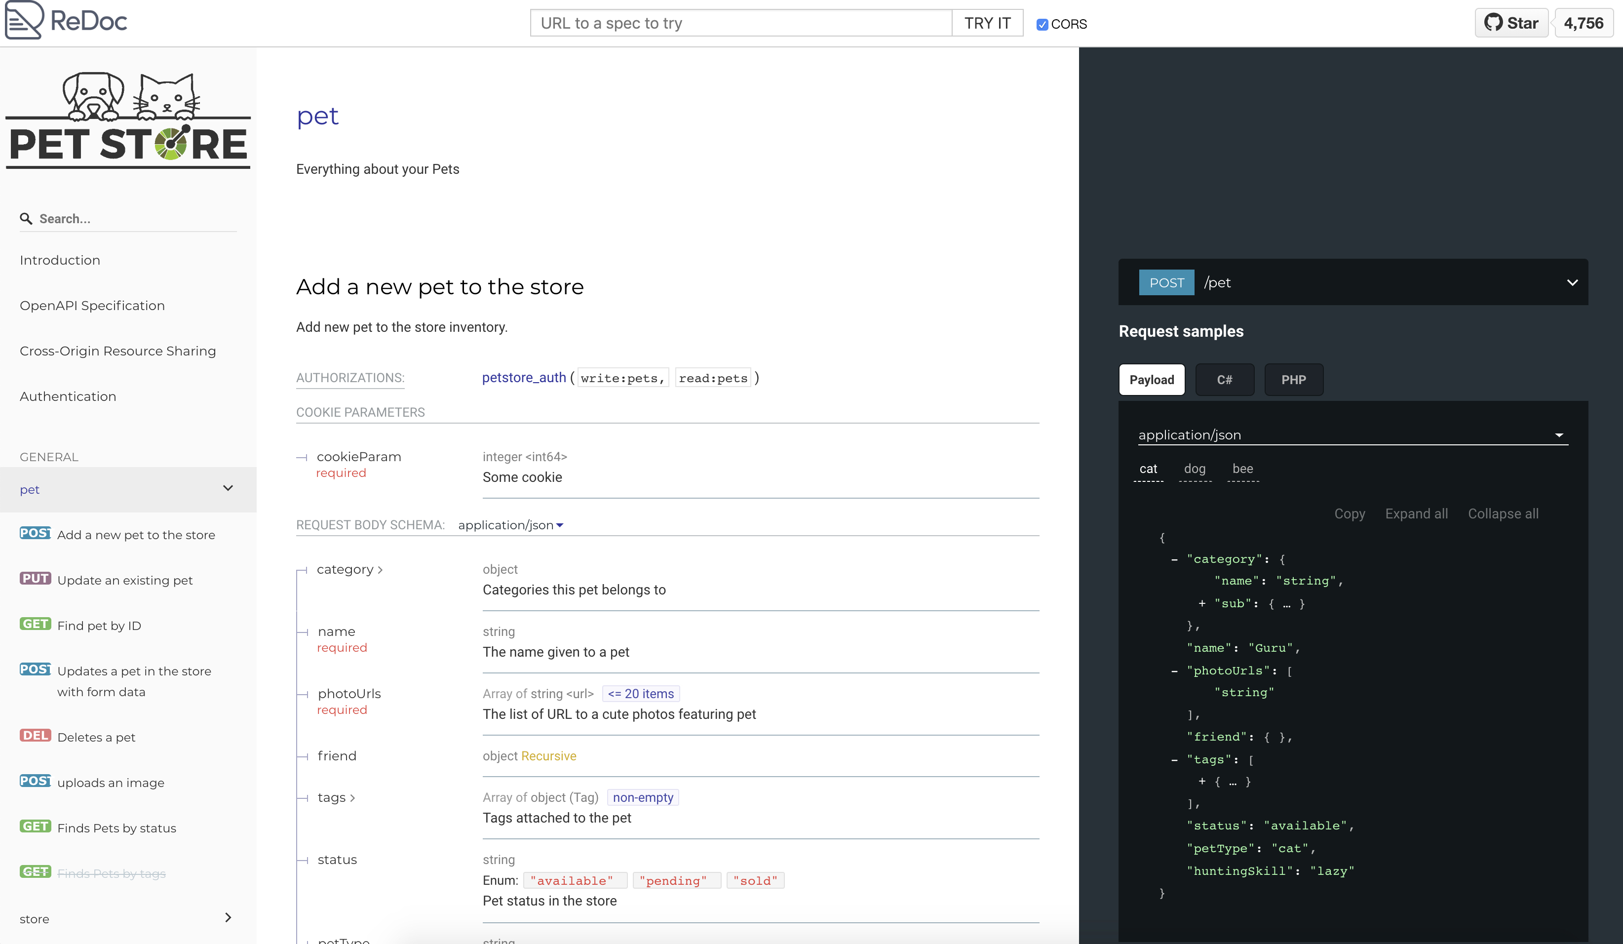Open the POST uploads an image item
This screenshot has height=944, width=1623.
click(x=110, y=782)
